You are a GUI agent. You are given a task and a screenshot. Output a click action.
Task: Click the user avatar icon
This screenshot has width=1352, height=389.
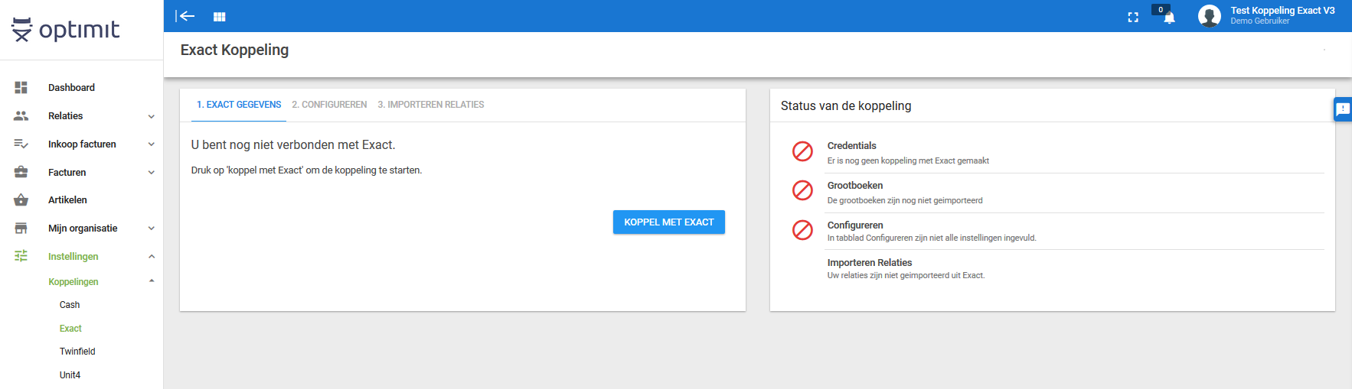coord(1210,16)
